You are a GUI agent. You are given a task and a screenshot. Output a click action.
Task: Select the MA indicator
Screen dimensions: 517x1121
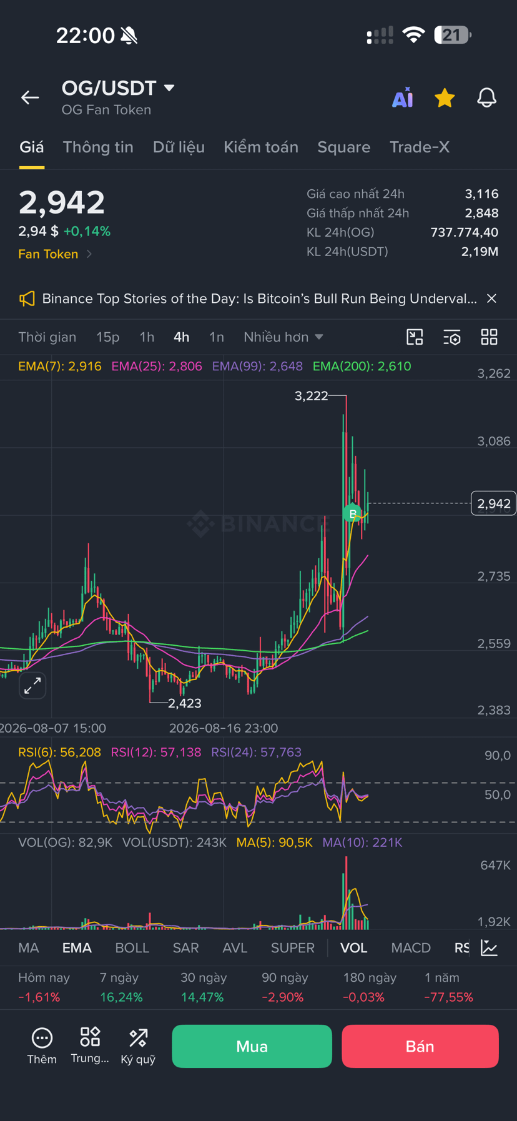click(29, 948)
